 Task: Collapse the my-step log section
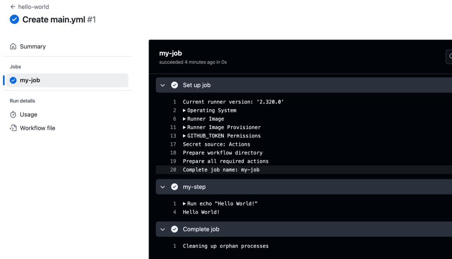click(x=163, y=187)
